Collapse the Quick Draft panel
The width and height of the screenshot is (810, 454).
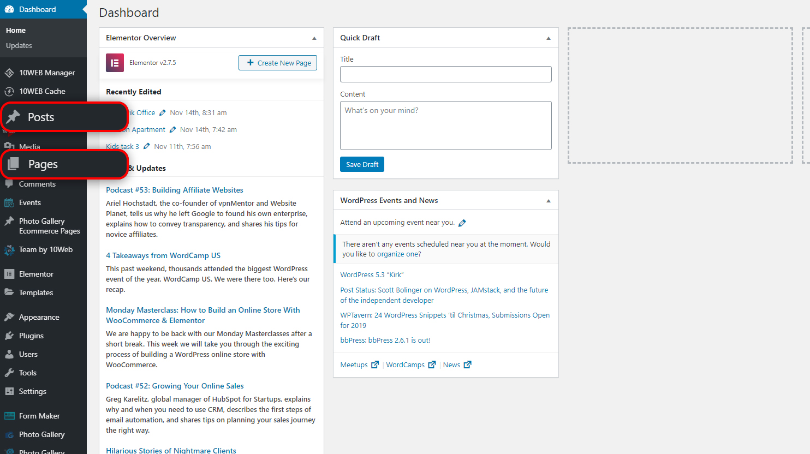pos(549,38)
